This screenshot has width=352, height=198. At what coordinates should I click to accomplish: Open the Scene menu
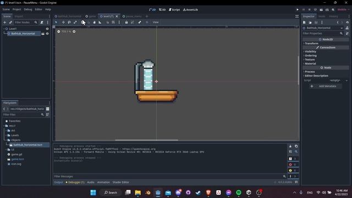click(x=6, y=9)
